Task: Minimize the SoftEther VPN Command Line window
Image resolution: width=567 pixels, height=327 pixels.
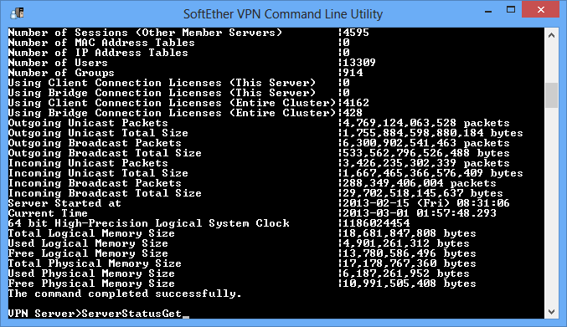Action: (488, 11)
